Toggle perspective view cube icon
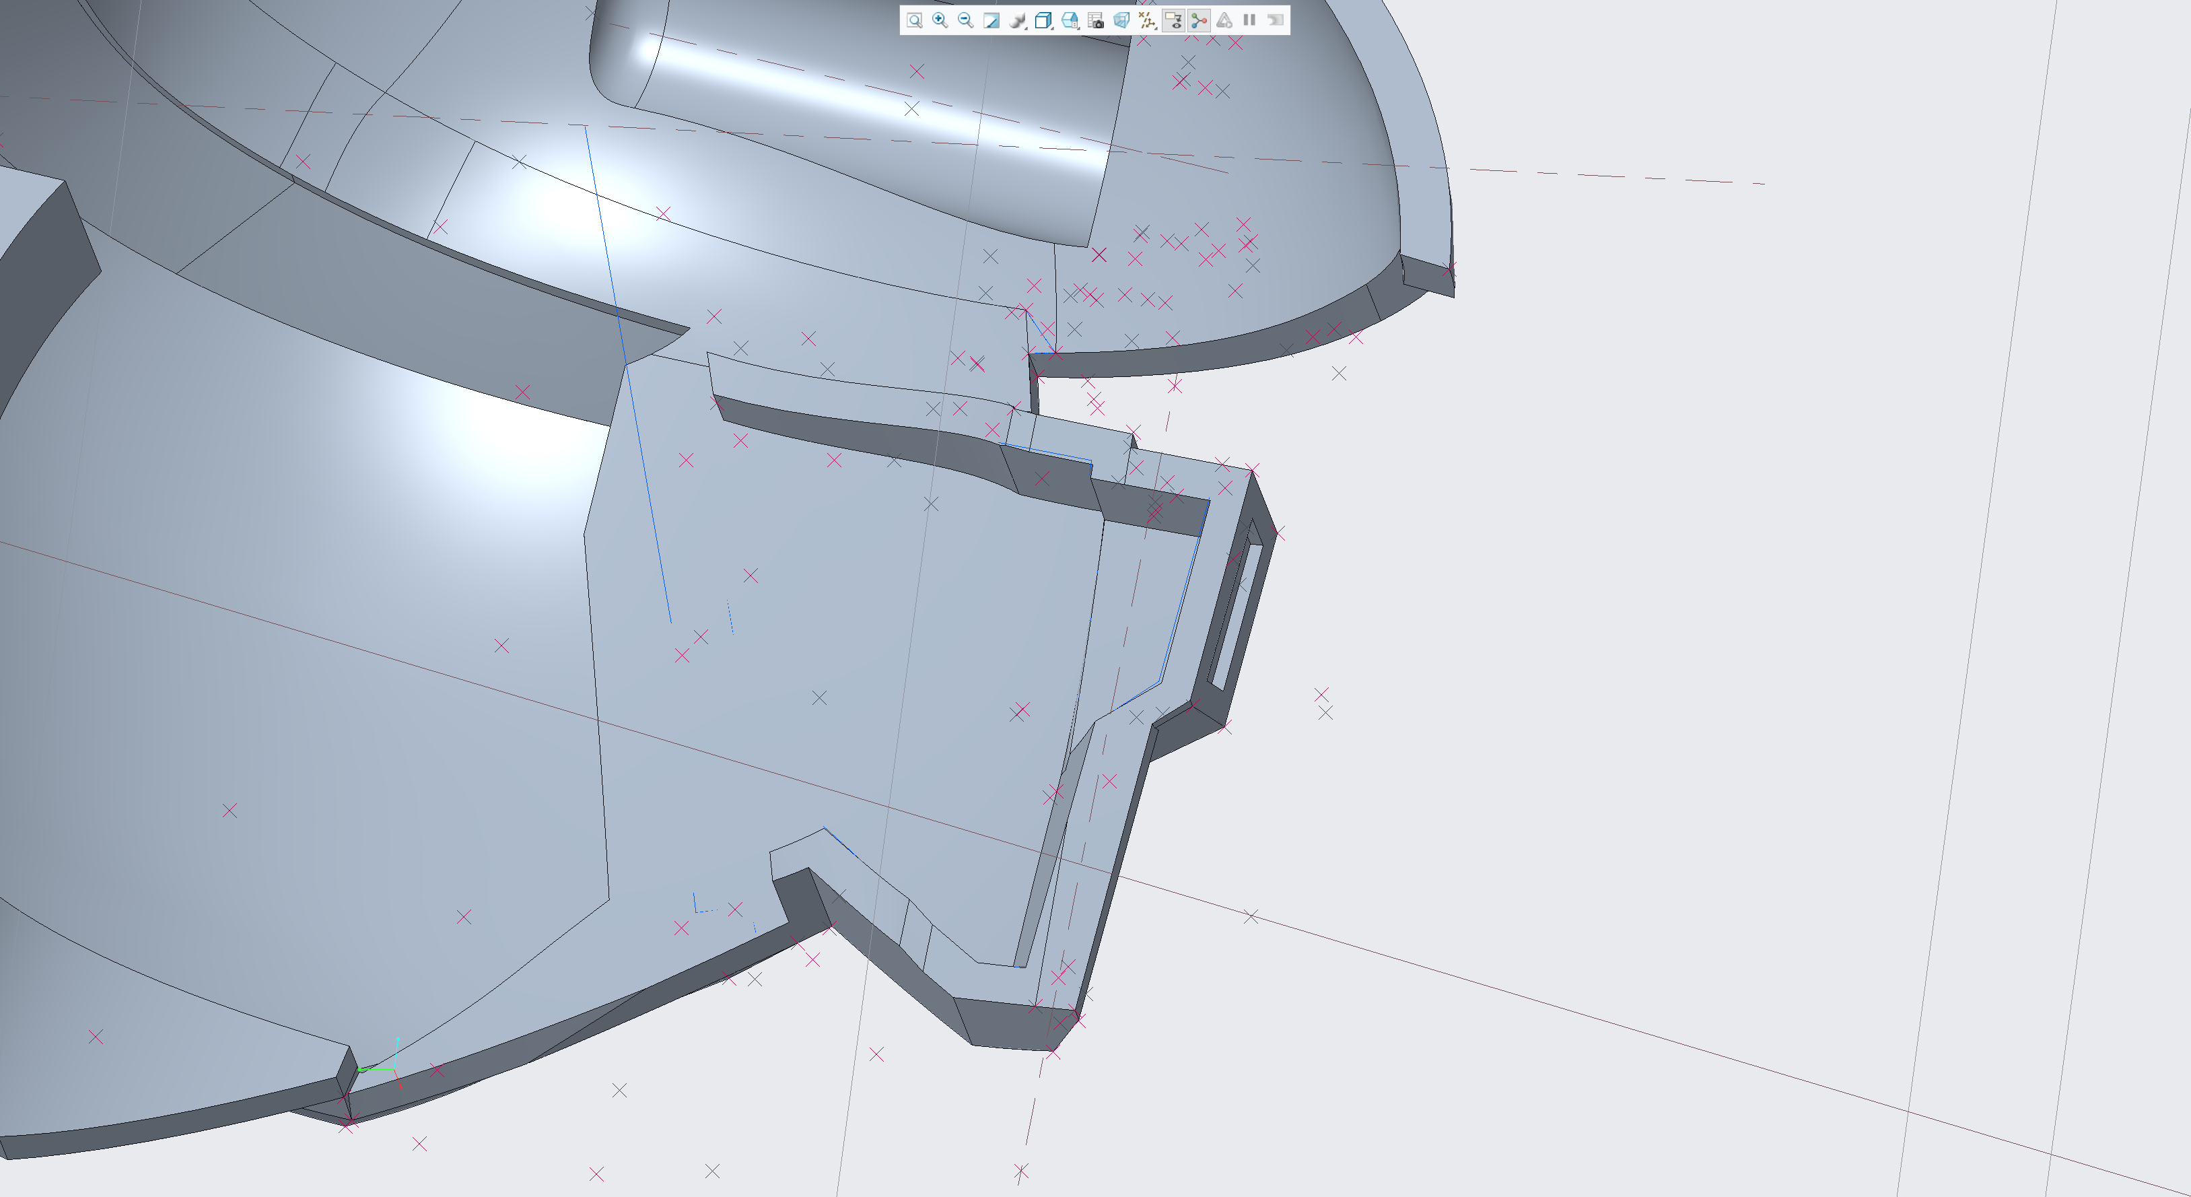 [1121, 20]
